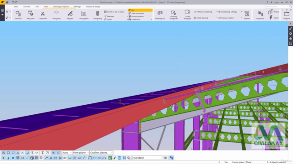
Task: Toggle the diagonal-arrow snap switch
Action: [47, 153]
